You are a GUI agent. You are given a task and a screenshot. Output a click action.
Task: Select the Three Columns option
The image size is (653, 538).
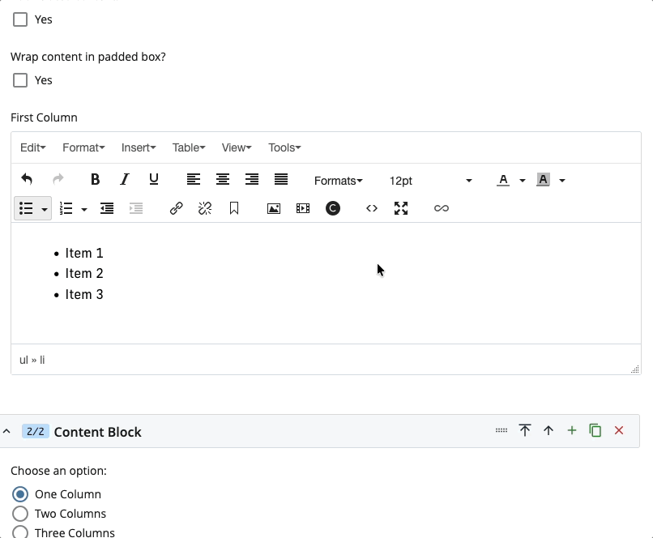coord(20,532)
